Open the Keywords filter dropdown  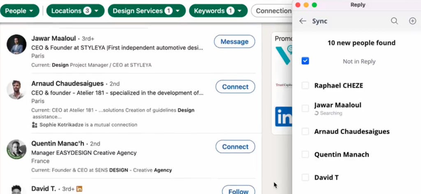click(218, 11)
